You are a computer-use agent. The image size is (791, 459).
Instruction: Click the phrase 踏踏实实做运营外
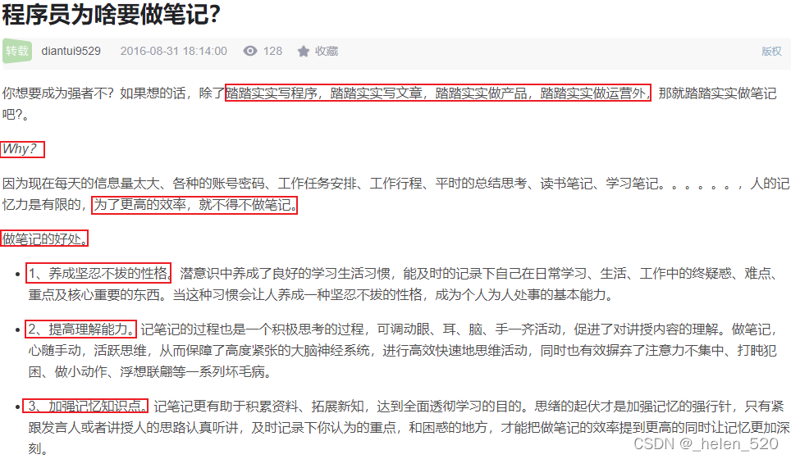(x=593, y=93)
